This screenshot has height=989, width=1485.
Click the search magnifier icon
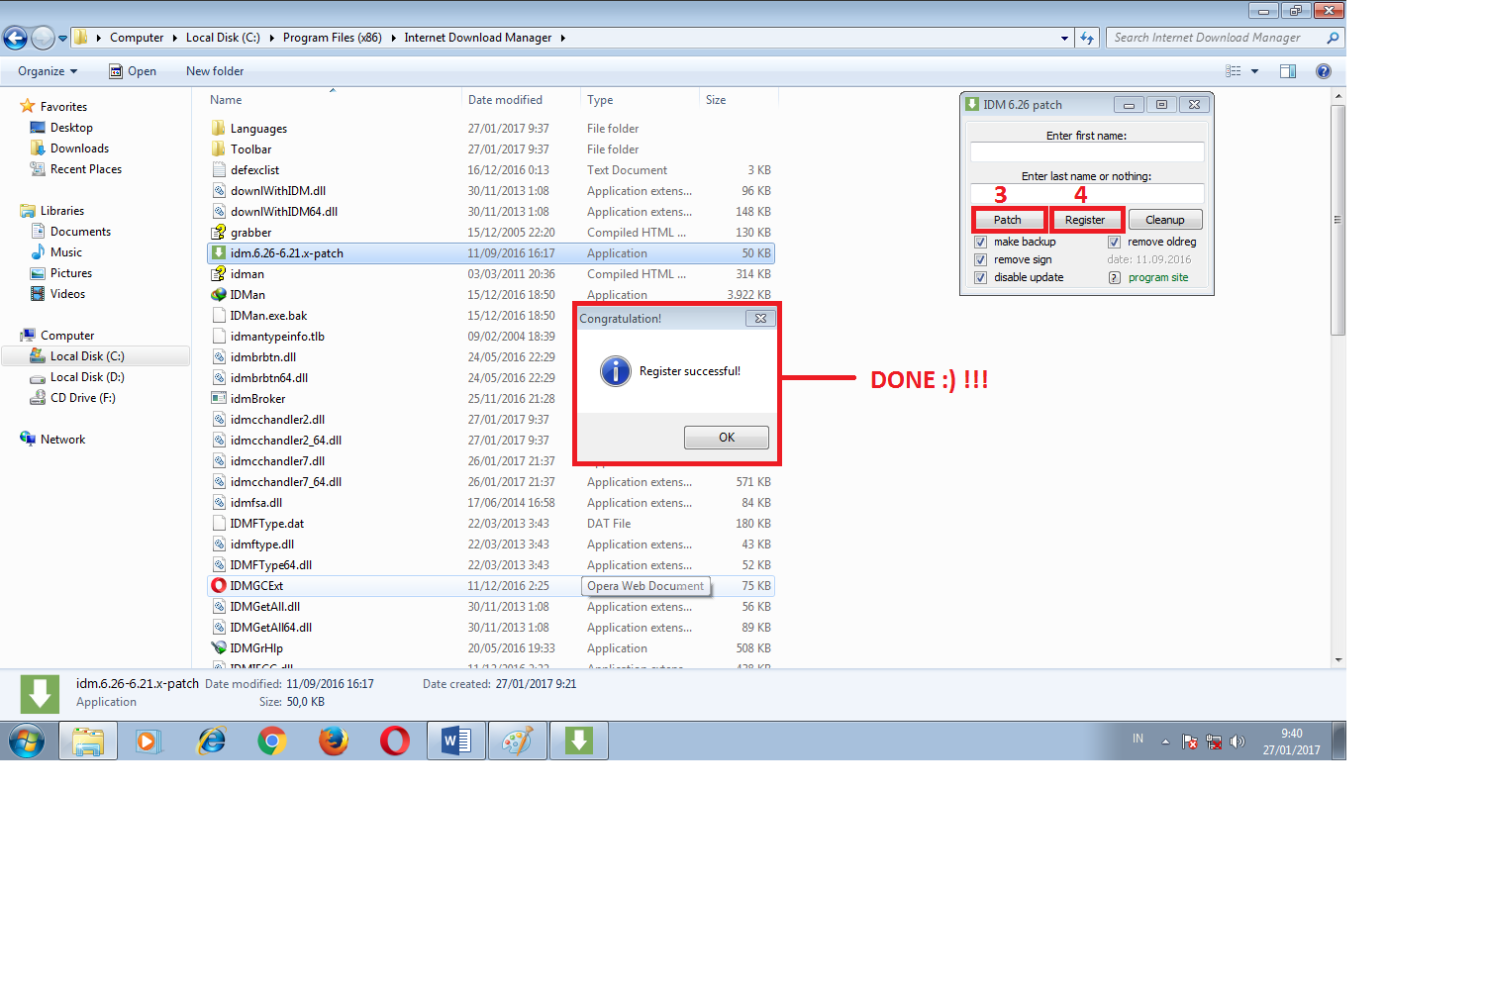1333,39
